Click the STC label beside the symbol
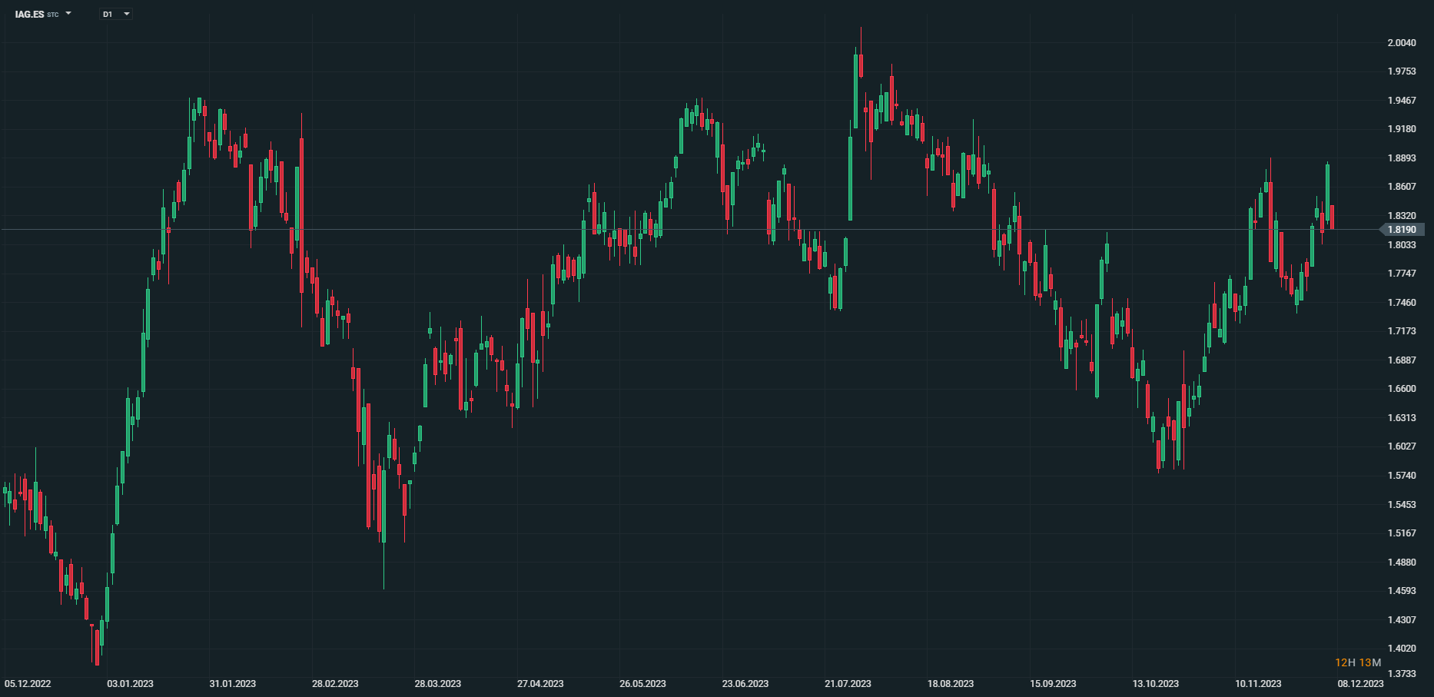The height and width of the screenshot is (697, 1434). (x=53, y=15)
